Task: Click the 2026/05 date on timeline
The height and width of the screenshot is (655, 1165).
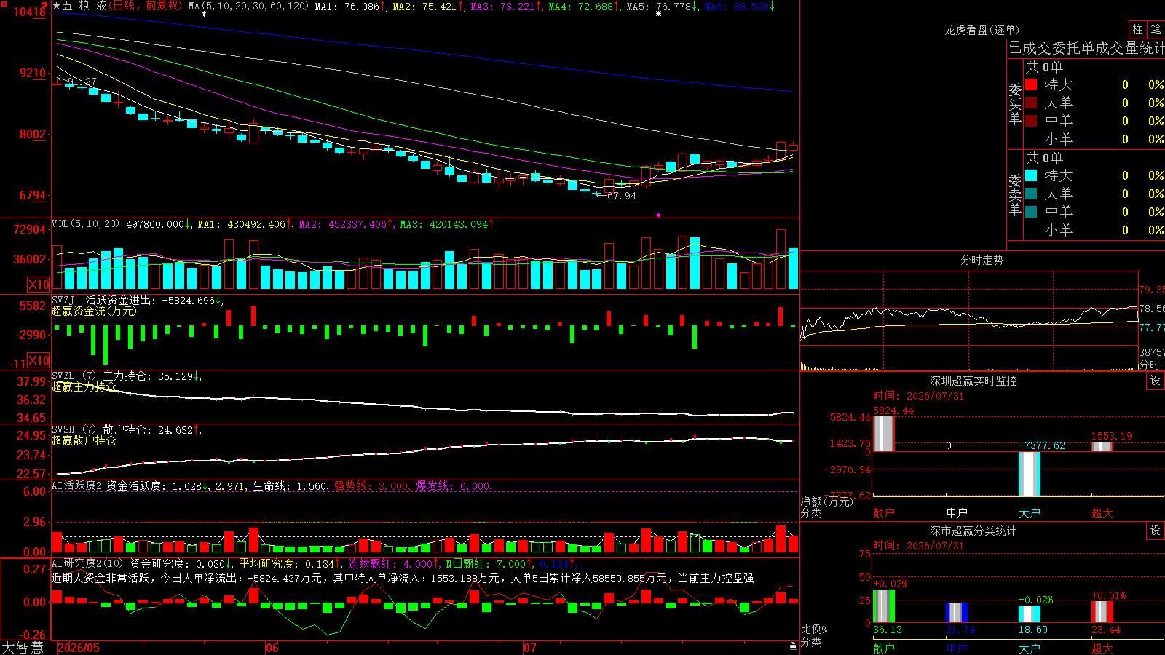Action: click(x=79, y=648)
